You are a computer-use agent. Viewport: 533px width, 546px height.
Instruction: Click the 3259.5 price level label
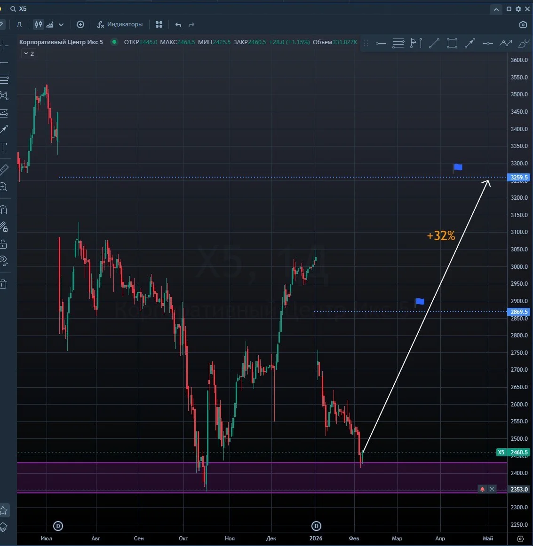tap(519, 177)
